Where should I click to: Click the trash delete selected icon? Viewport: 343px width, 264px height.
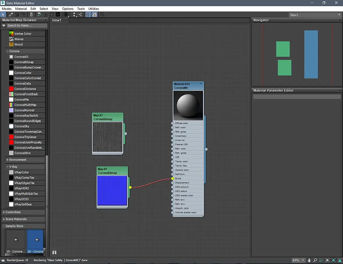click(x=31, y=15)
